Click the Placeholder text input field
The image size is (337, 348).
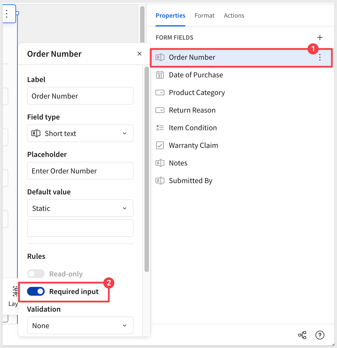click(x=80, y=171)
